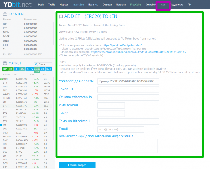The image size is (210, 169).
Task: Select the YOVI row in market list
Action: pos(27,79)
